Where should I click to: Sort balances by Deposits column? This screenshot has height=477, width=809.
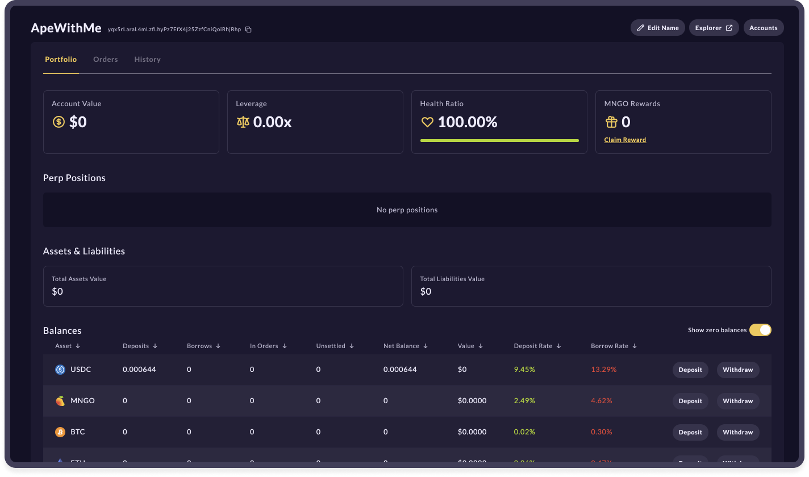coord(140,346)
